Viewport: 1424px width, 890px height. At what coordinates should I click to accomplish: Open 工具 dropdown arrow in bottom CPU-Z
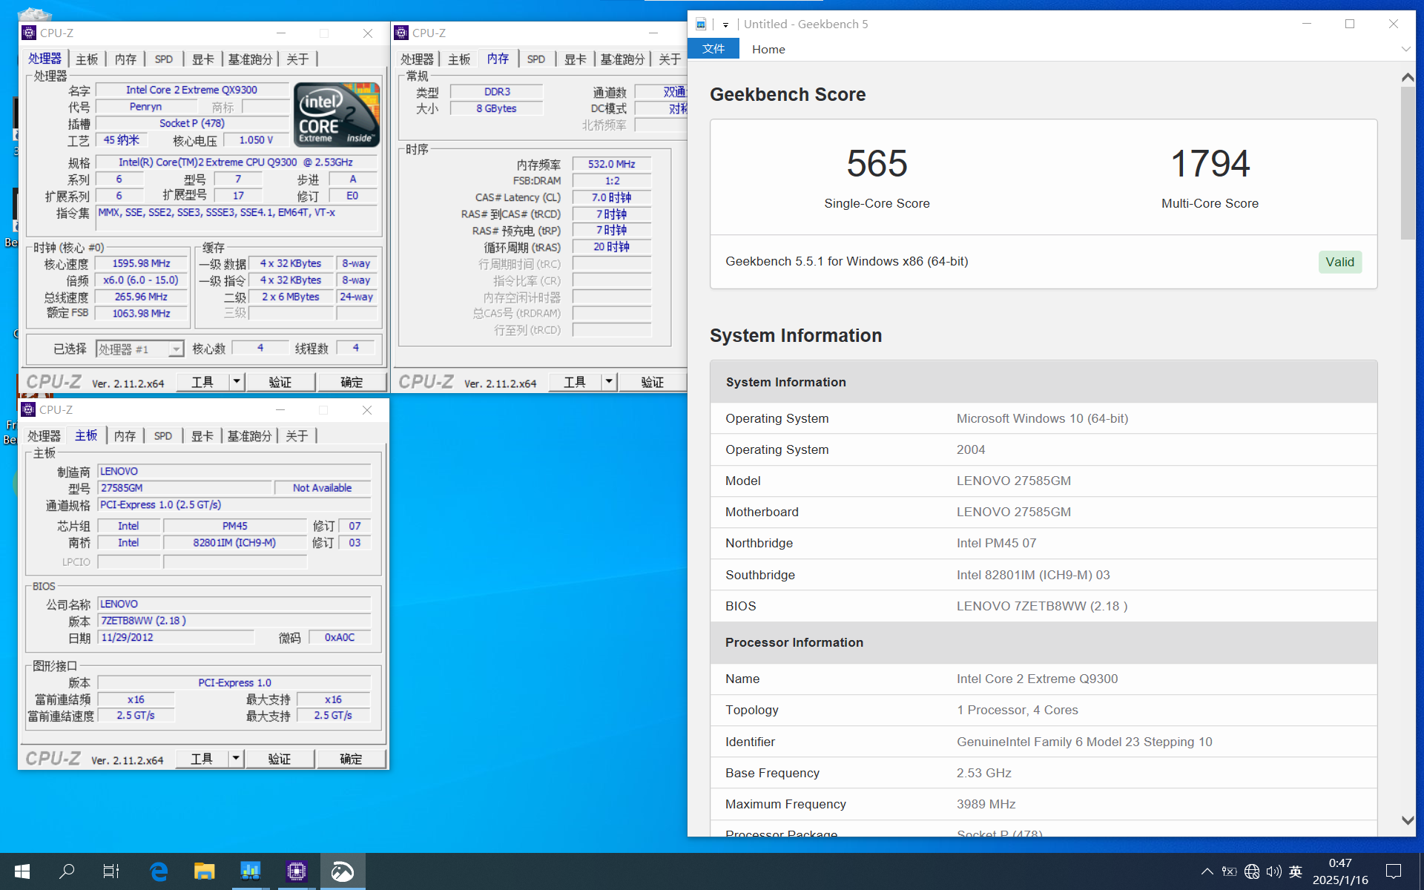(236, 759)
